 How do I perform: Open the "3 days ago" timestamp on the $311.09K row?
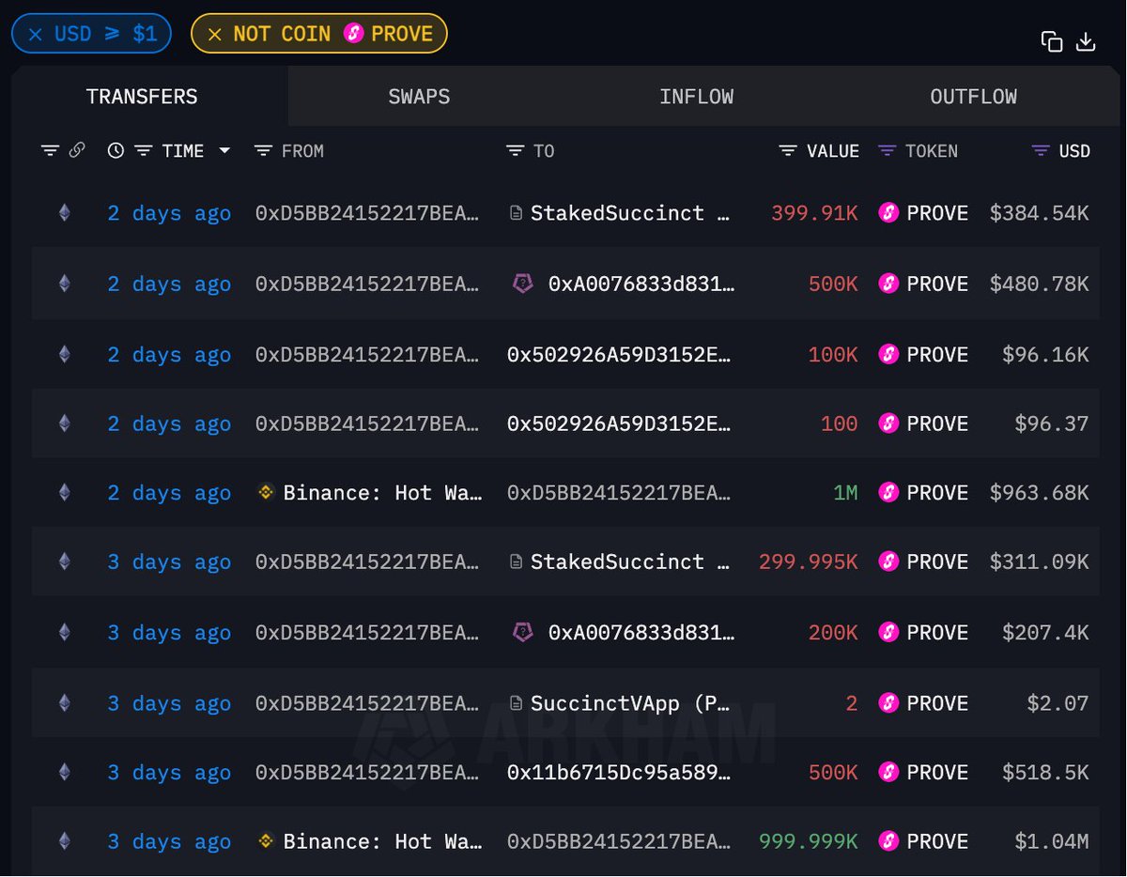[x=169, y=562]
